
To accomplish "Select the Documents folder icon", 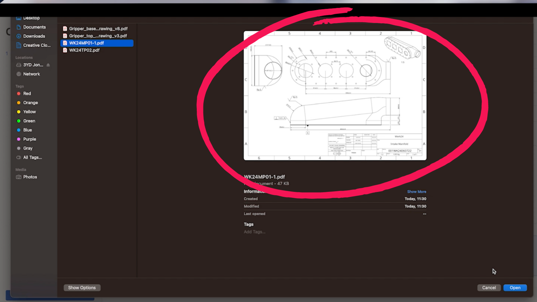I will click(19, 27).
